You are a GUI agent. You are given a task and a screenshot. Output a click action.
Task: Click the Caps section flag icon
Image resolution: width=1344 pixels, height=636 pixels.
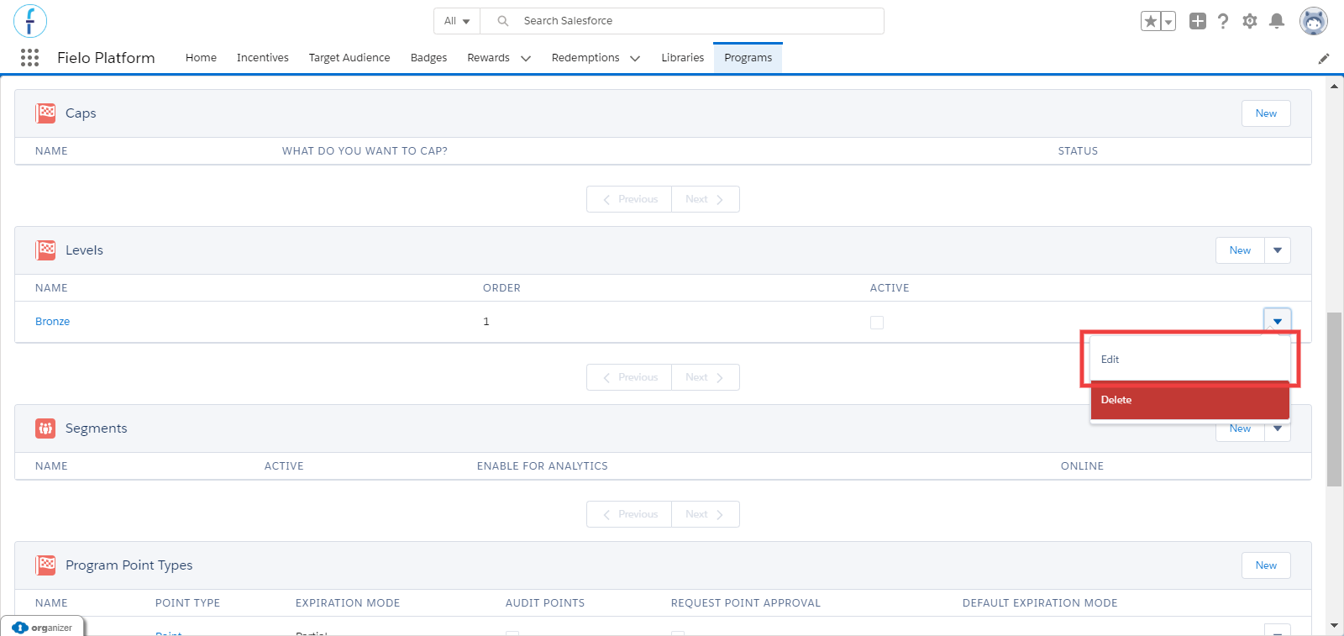(45, 113)
